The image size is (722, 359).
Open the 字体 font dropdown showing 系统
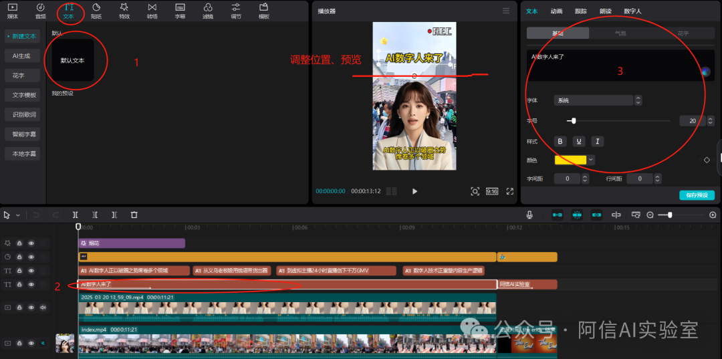click(593, 100)
